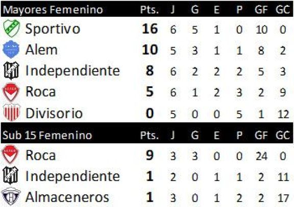This screenshot has width=294, height=207.
Task: Click Roca red crest in Mayores table
Action: (11, 92)
